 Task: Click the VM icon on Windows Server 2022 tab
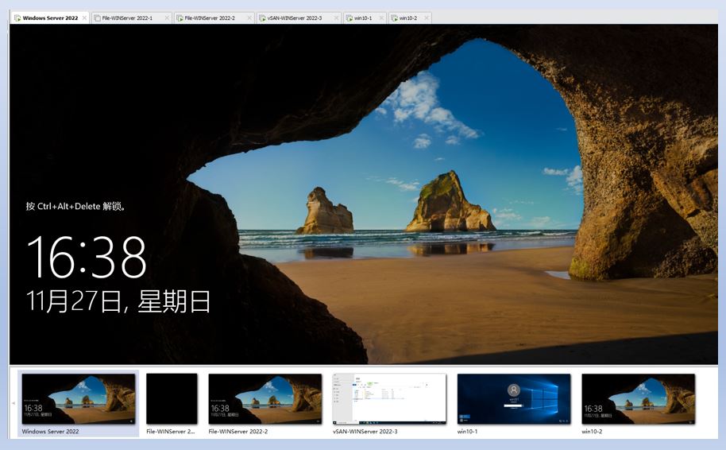17,18
